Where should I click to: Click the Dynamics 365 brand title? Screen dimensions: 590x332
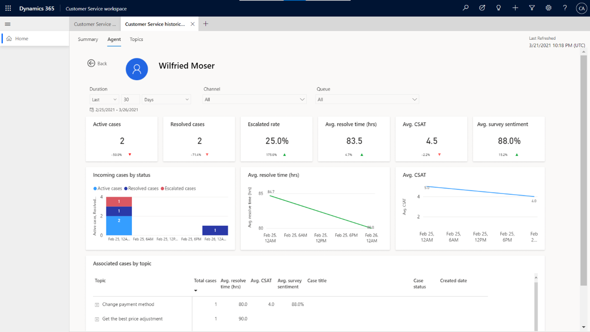click(x=37, y=8)
